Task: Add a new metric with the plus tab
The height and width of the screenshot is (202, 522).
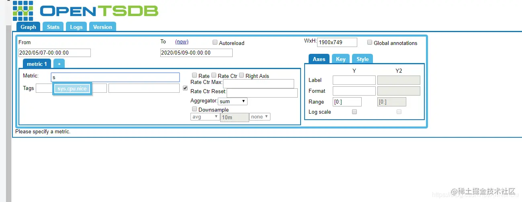Action: coord(59,64)
